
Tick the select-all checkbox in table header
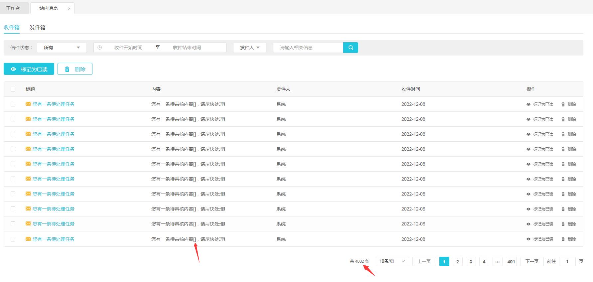pos(13,89)
